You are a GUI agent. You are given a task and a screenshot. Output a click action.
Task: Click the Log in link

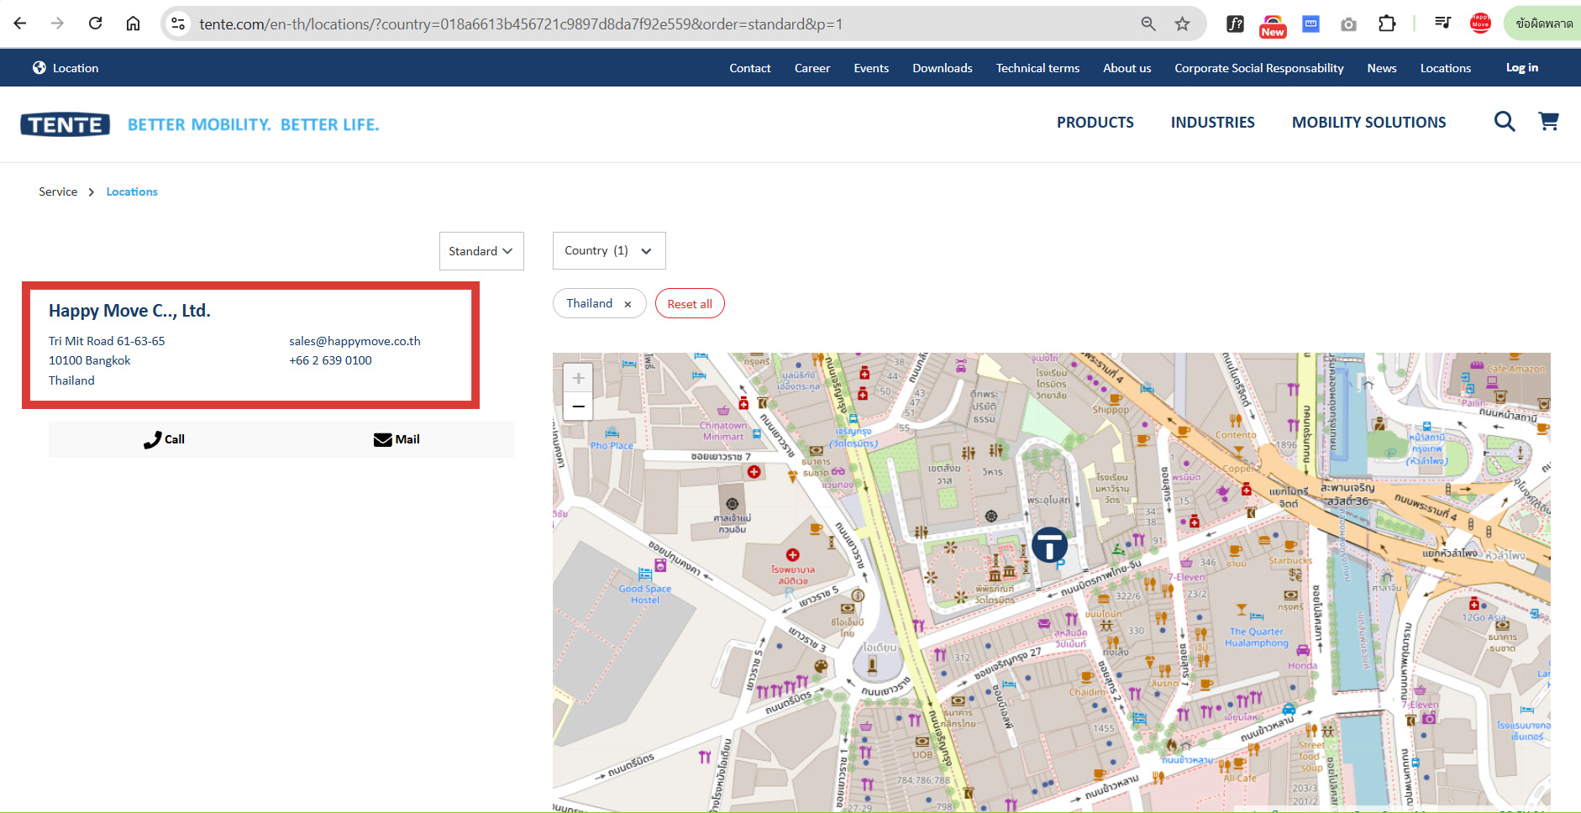1521,68
